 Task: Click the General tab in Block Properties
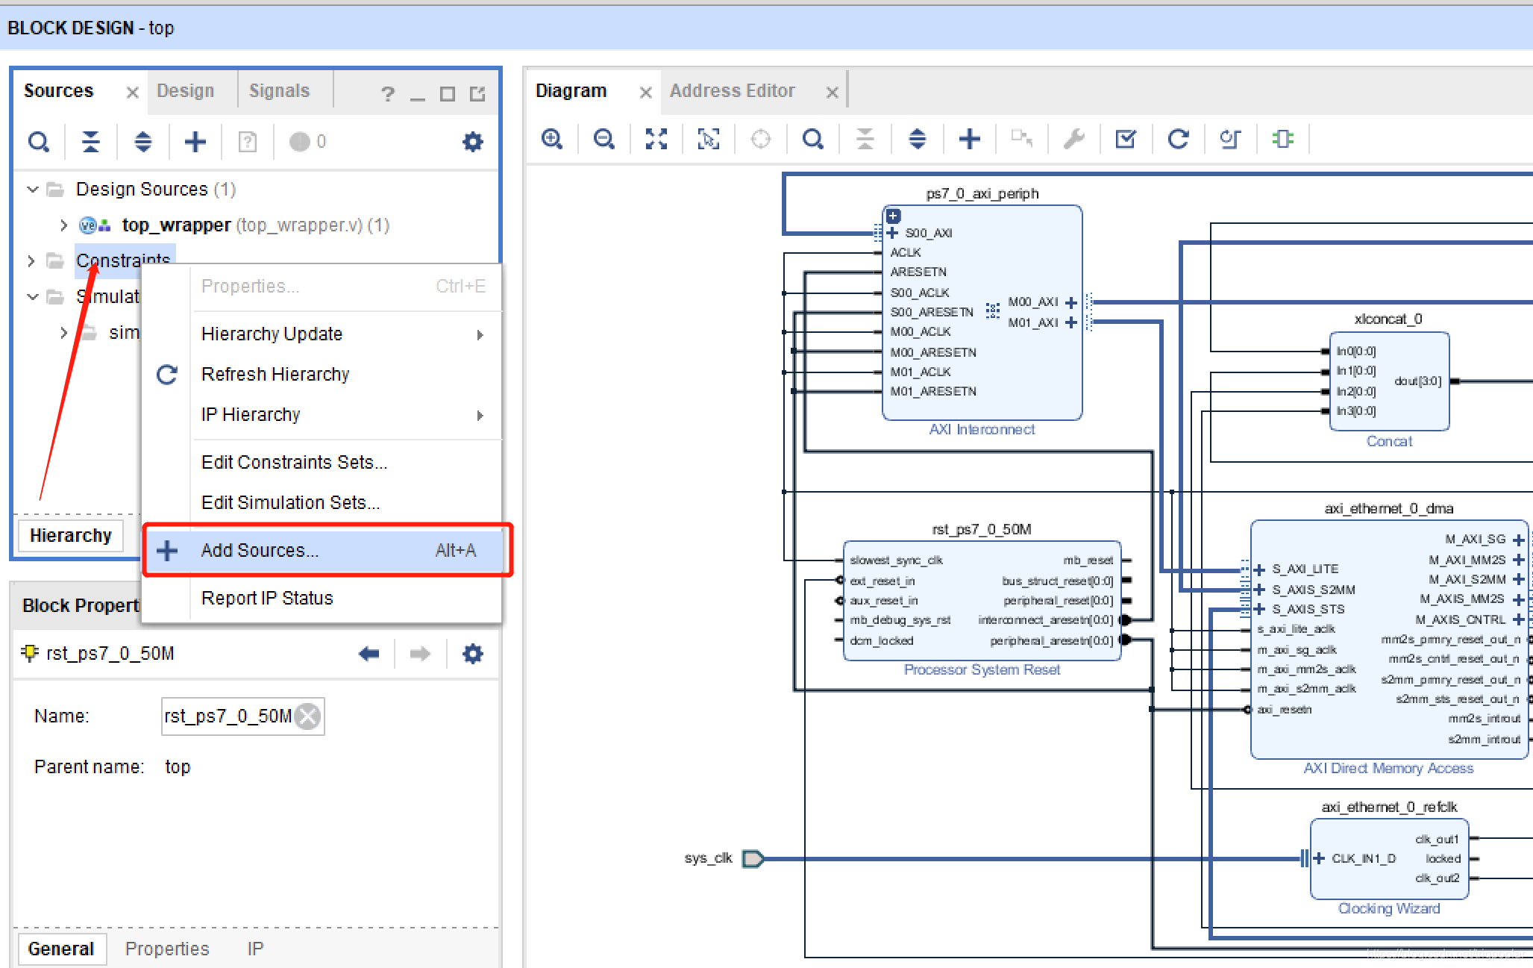56,950
